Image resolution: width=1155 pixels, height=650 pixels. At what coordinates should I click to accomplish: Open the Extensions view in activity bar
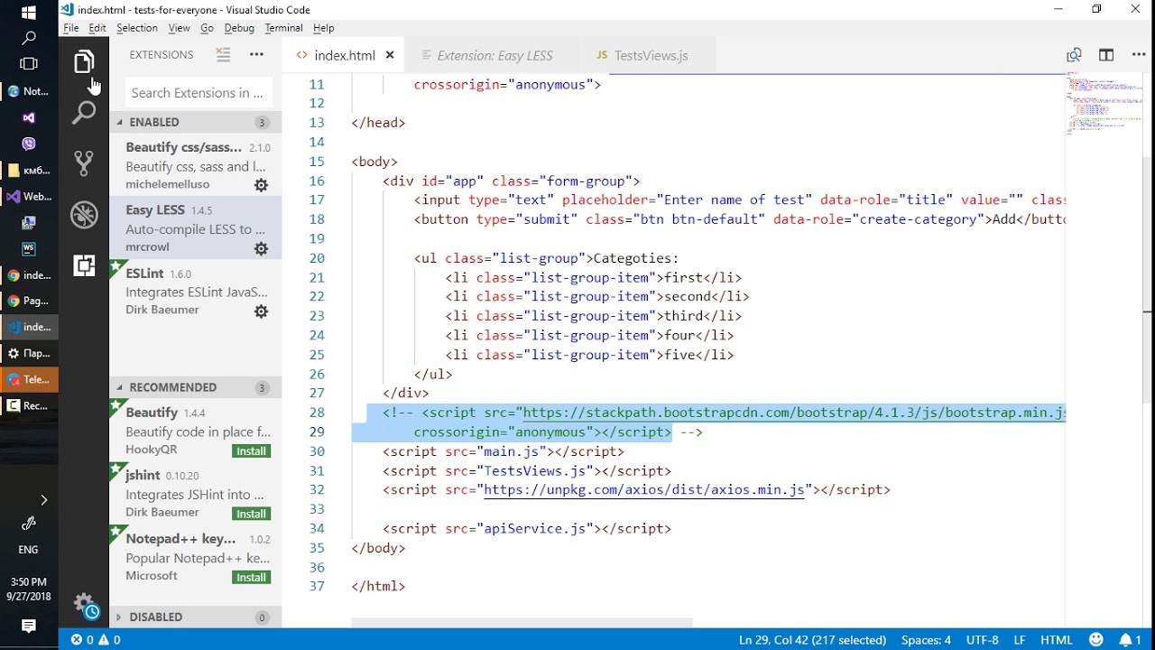click(84, 265)
